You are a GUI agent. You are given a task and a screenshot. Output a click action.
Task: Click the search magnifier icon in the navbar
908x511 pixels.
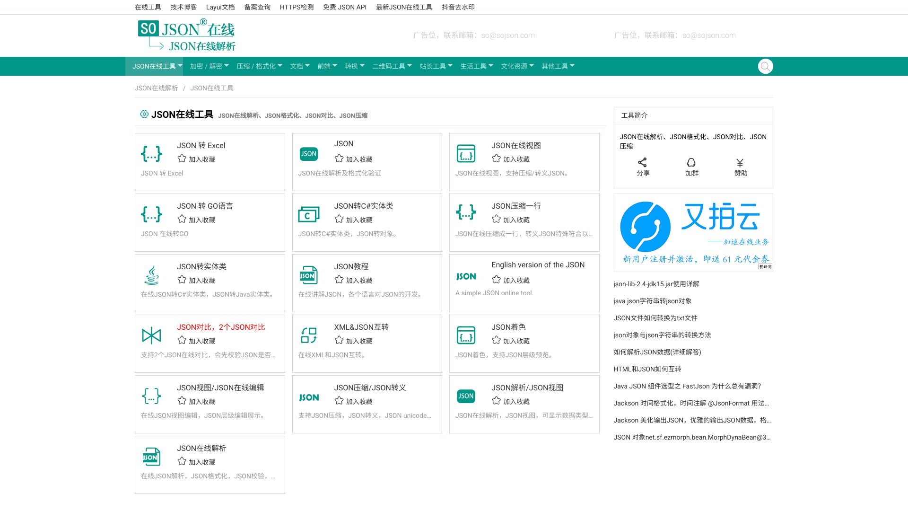tap(765, 66)
